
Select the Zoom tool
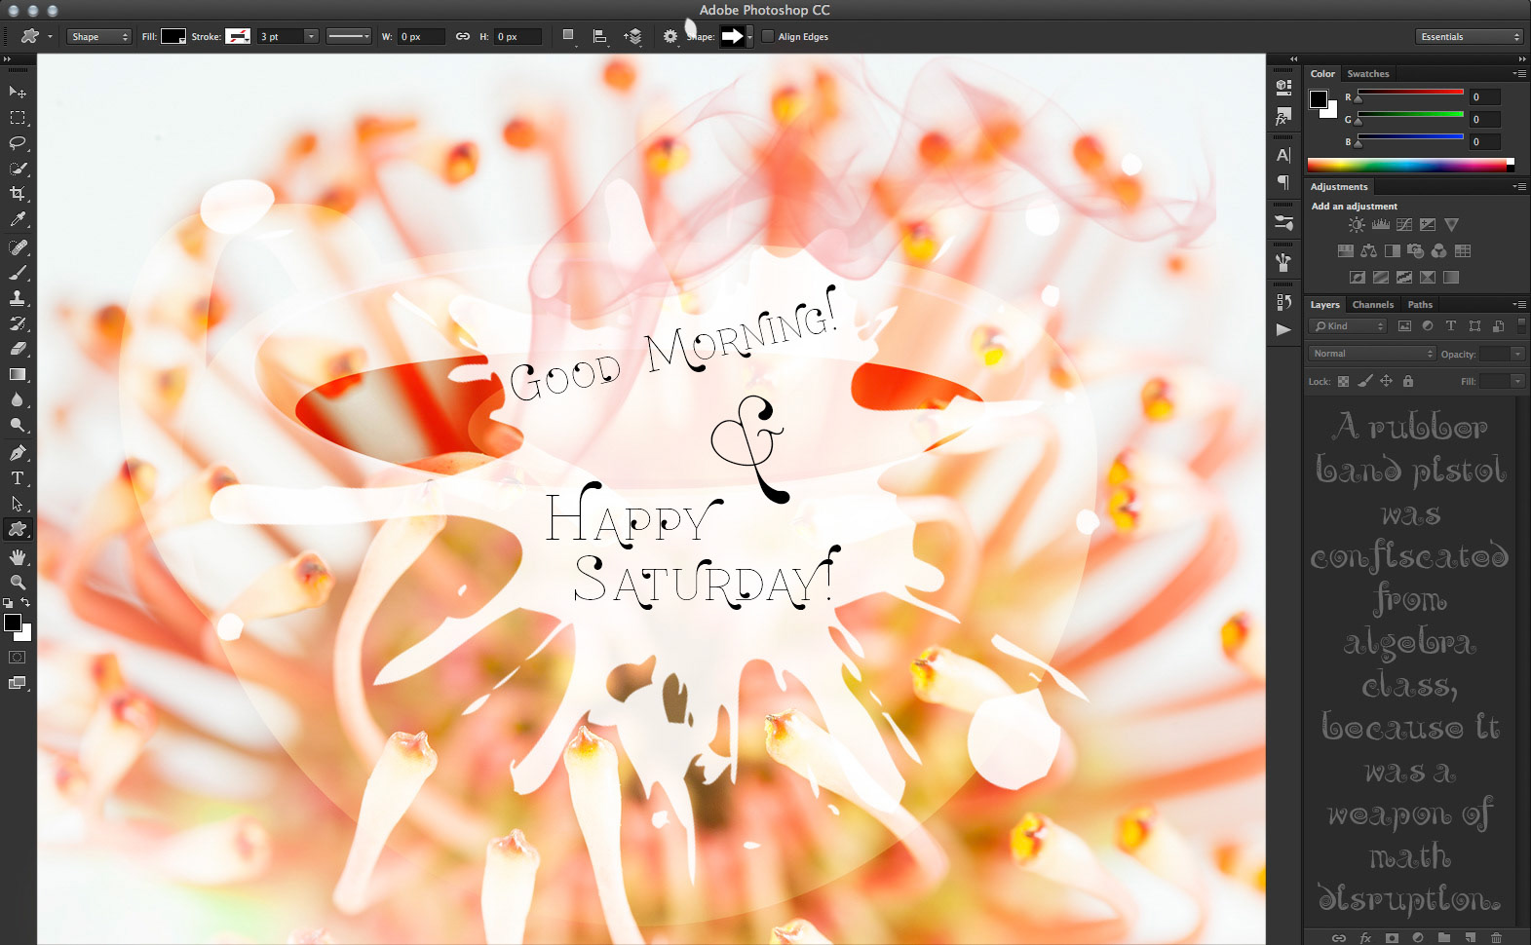point(18,583)
